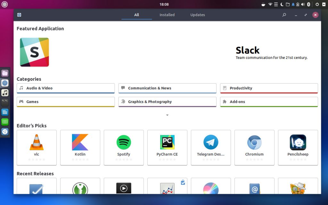Expand more categories with the down arrow

(167, 115)
